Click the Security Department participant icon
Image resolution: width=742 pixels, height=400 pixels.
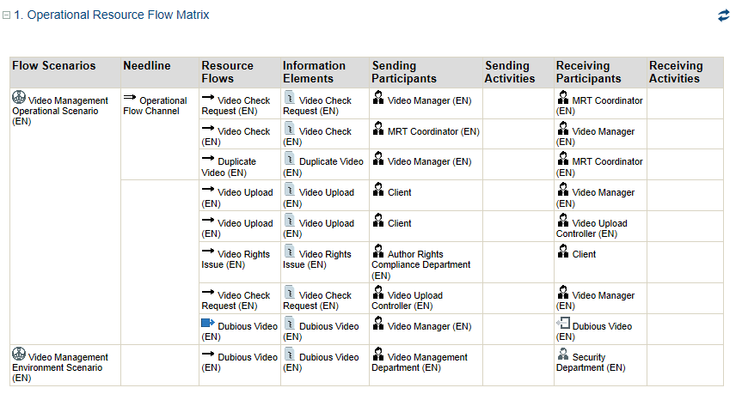(x=563, y=355)
